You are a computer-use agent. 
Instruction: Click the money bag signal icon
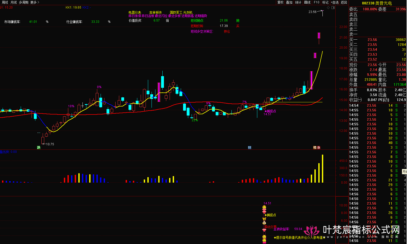click(x=264, y=223)
